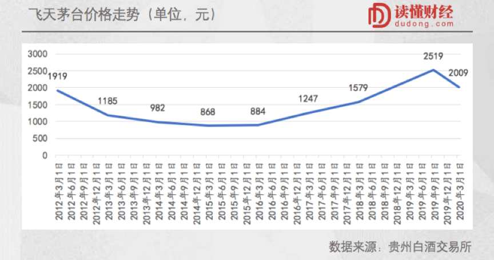The width and height of the screenshot is (494, 260).
Task: Click the data source text 贵州白酒交易所
Action: (430, 247)
